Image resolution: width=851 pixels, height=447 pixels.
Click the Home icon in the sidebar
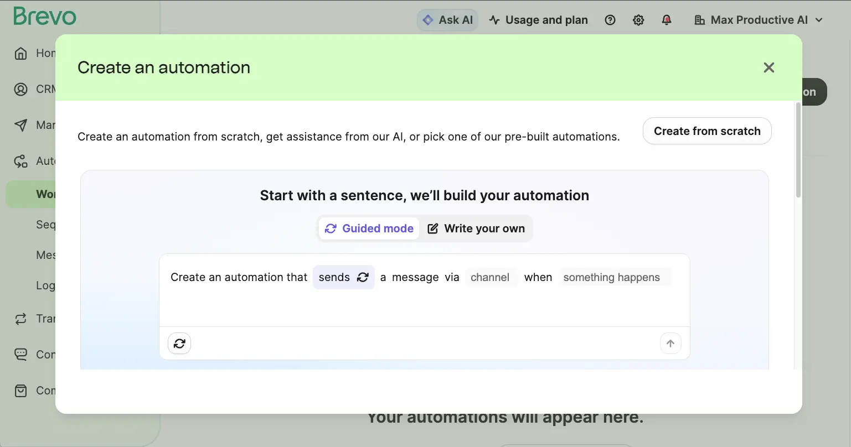[x=20, y=53]
